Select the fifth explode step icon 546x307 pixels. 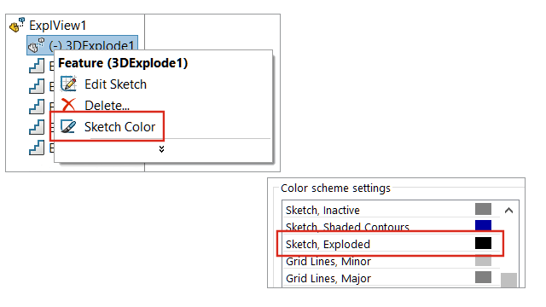37,148
